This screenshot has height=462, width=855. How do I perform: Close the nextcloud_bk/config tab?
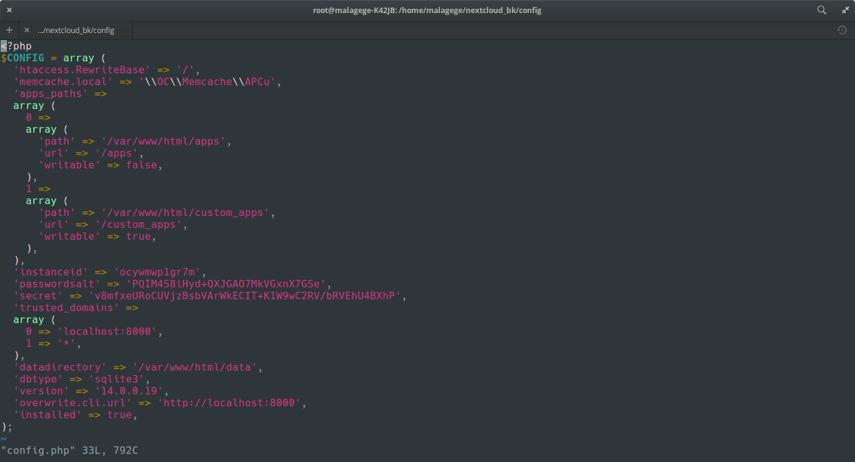pyautogui.click(x=27, y=30)
